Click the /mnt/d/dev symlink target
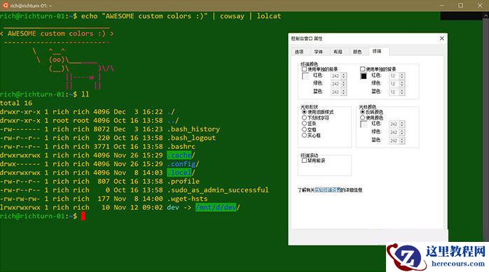The image size is (489, 272). tap(216, 207)
